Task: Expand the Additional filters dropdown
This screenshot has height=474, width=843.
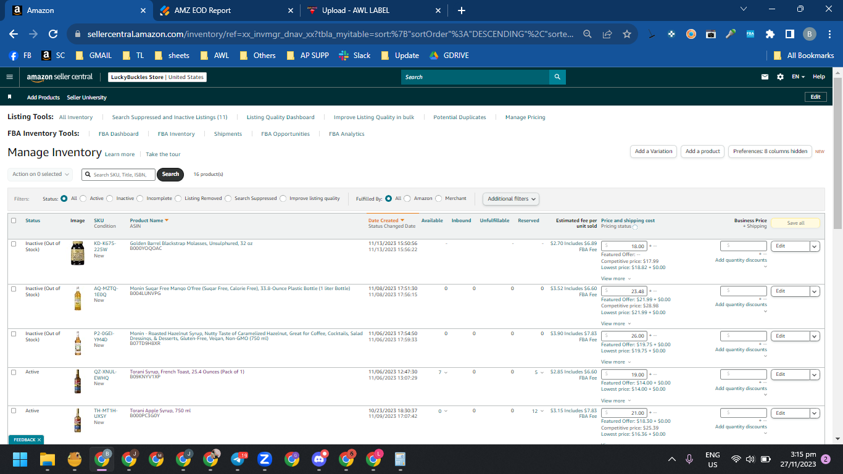Action: click(511, 199)
